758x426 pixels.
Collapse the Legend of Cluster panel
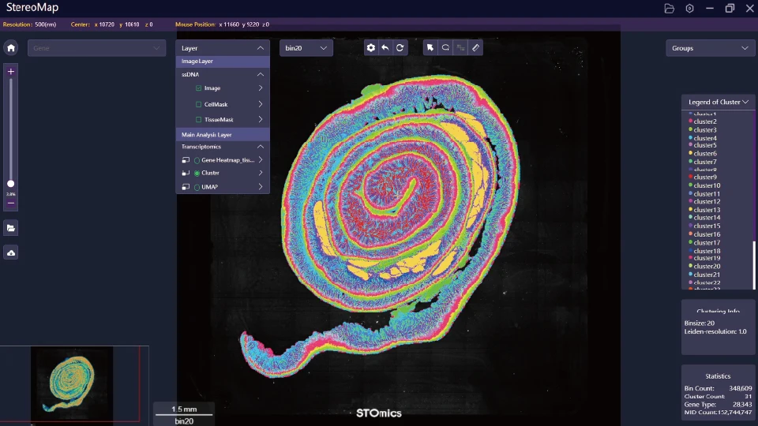tap(745, 103)
